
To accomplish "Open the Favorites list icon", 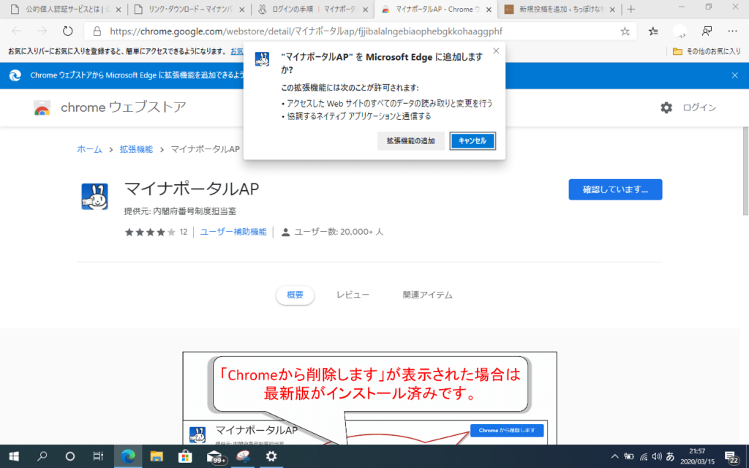I will tap(653, 31).
